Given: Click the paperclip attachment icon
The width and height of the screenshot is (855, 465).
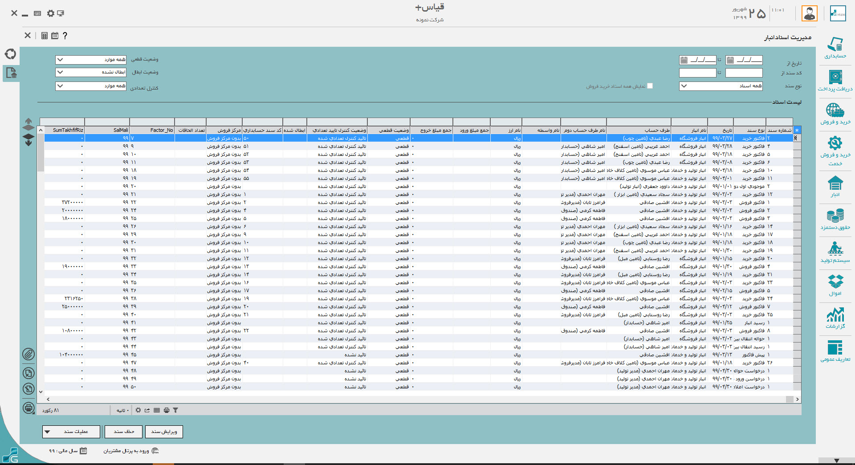Looking at the screenshot, I should click(28, 354).
